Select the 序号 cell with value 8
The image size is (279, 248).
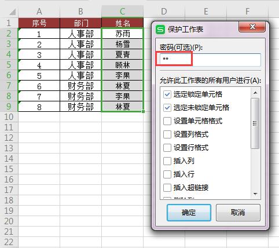click(x=39, y=107)
